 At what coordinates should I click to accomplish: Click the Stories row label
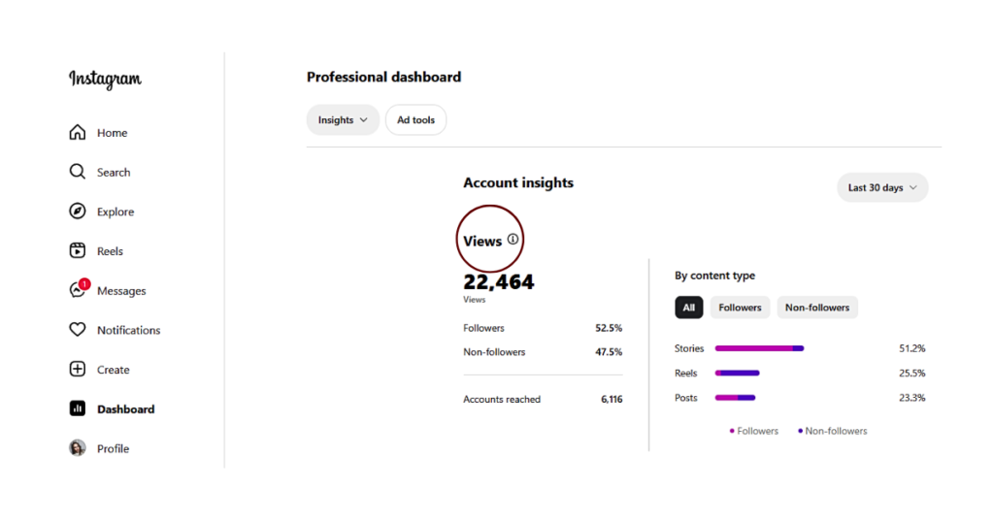[689, 348]
